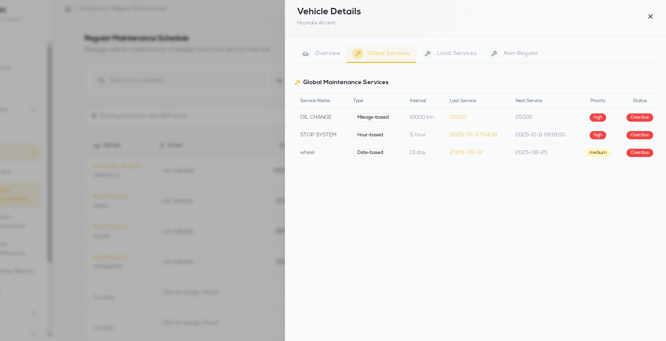Click the Service Name column header

pyautogui.click(x=315, y=101)
